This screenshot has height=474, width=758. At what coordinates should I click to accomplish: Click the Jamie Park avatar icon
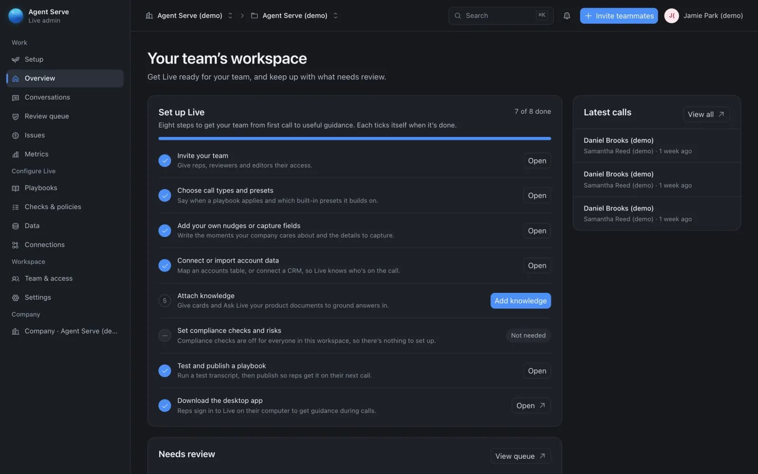[x=671, y=16]
